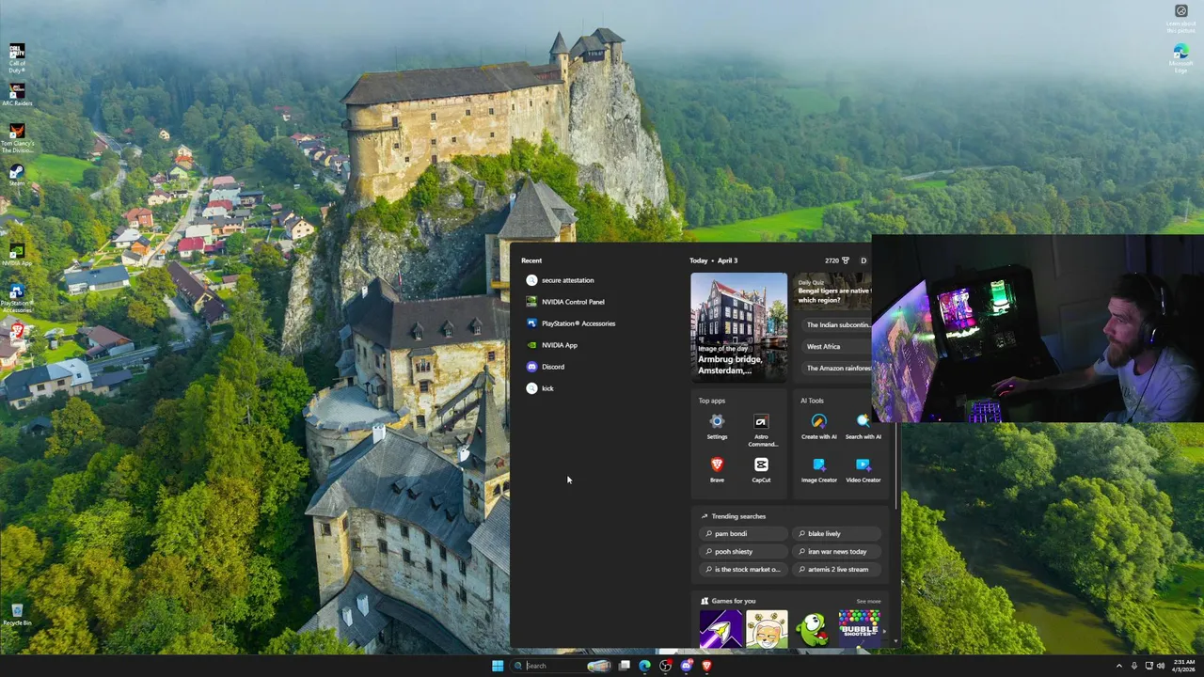Open Armbrug bridge image of the day
This screenshot has width=1204, height=677.
point(738,326)
